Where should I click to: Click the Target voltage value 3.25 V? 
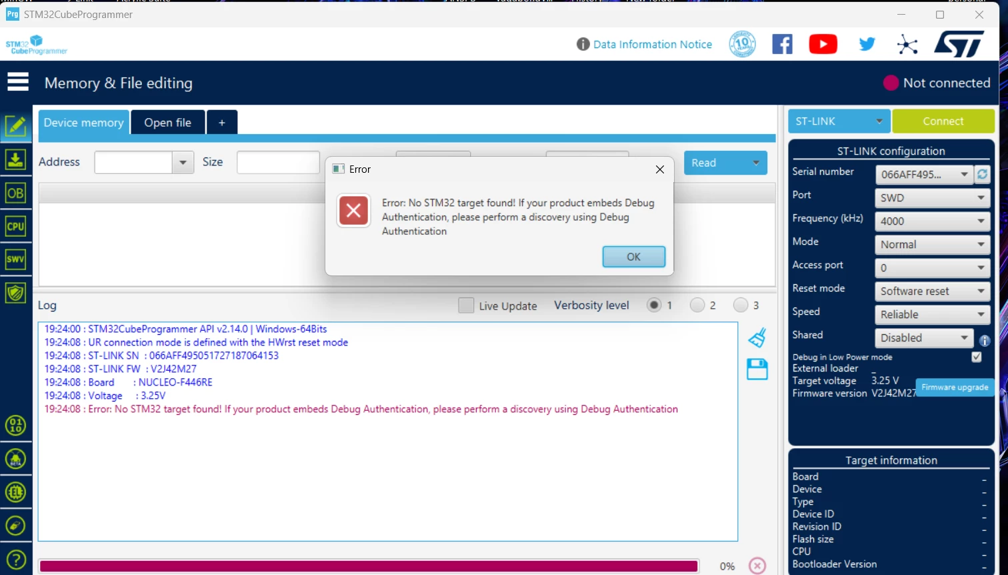click(x=885, y=380)
